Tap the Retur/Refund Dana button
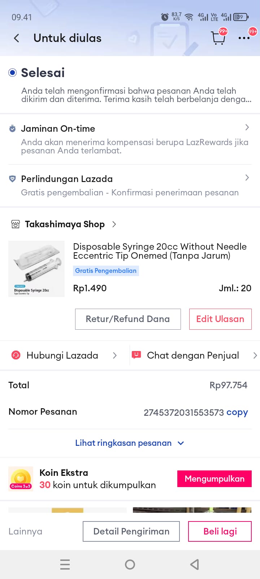 coord(128,319)
